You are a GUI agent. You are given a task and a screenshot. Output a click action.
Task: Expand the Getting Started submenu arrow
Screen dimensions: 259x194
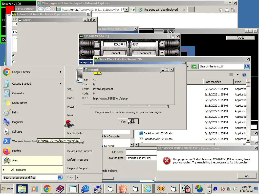(61, 83)
